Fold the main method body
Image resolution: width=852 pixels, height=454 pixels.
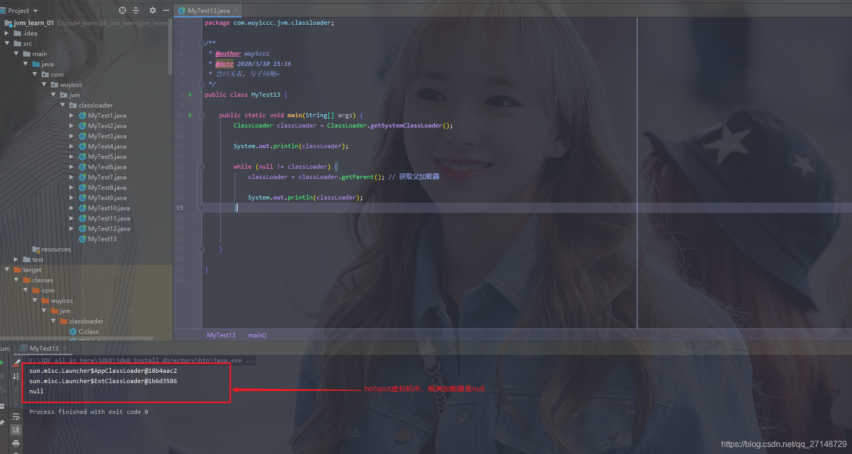(202, 115)
